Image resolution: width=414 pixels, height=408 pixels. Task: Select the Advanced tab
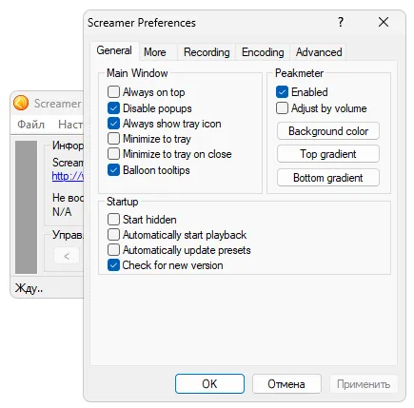[319, 52]
